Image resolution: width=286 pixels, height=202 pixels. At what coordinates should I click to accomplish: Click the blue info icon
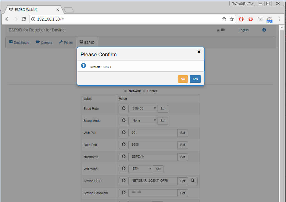pyautogui.click(x=264, y=30)
